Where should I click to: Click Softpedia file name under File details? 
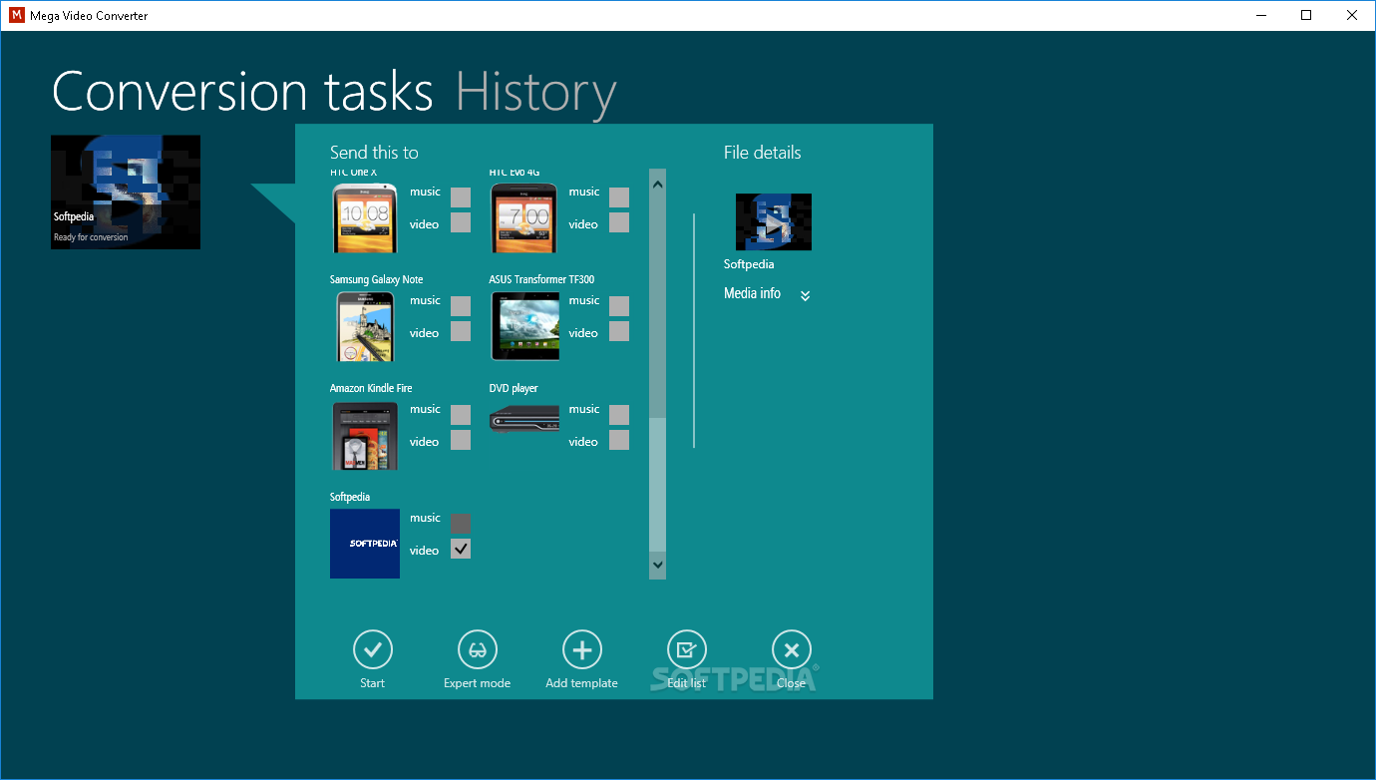[x=749, y=264]
